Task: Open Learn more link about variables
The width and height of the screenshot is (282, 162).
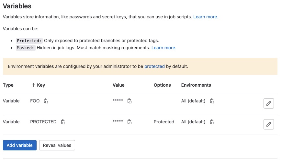Action: coord(206,17)
